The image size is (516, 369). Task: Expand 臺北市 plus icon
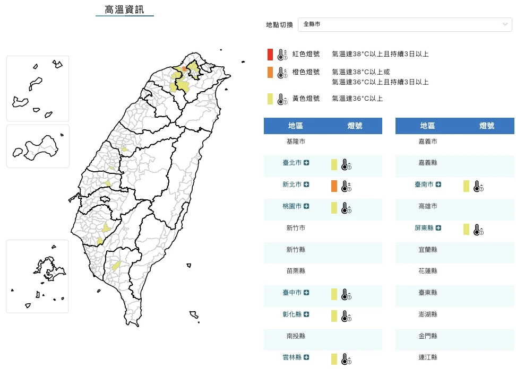[x=306, y=163]
